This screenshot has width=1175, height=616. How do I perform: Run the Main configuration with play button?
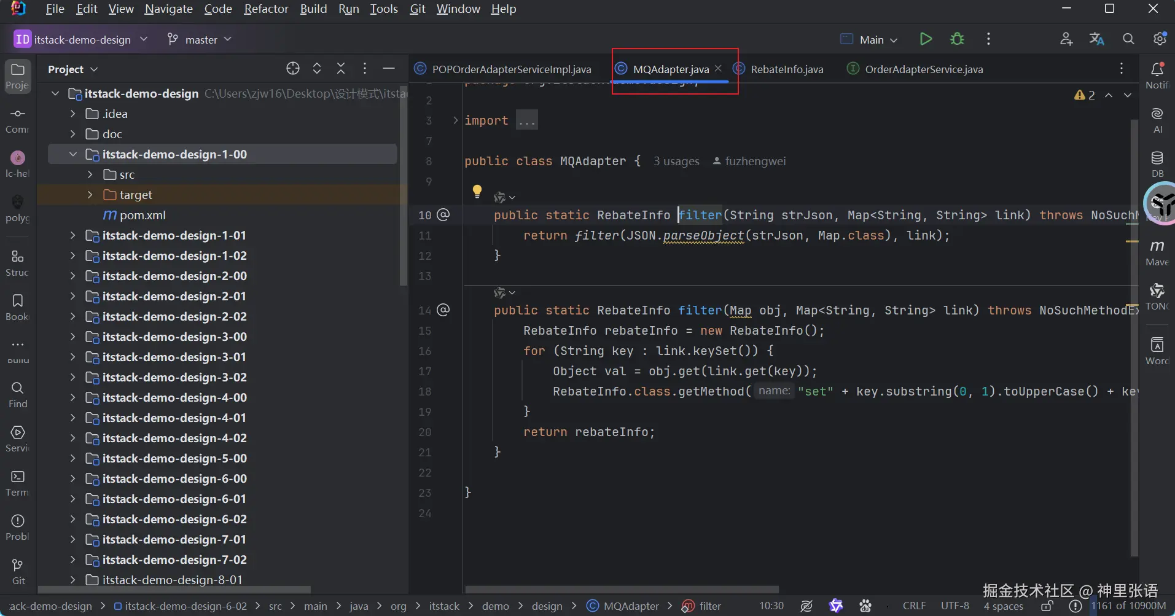click(x=926, y=39)
